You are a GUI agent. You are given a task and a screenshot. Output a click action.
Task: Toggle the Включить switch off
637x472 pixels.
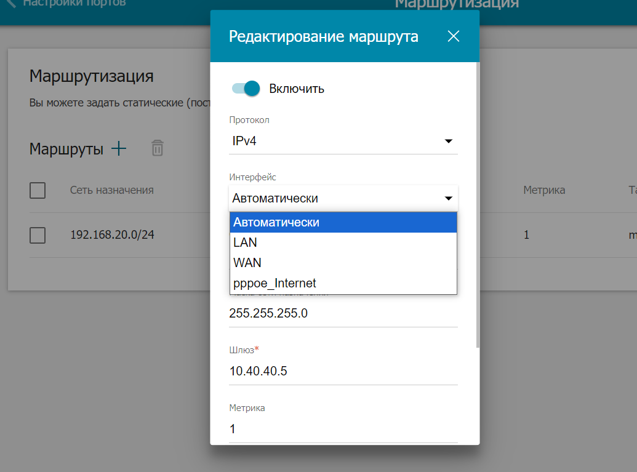coord(246,88)
